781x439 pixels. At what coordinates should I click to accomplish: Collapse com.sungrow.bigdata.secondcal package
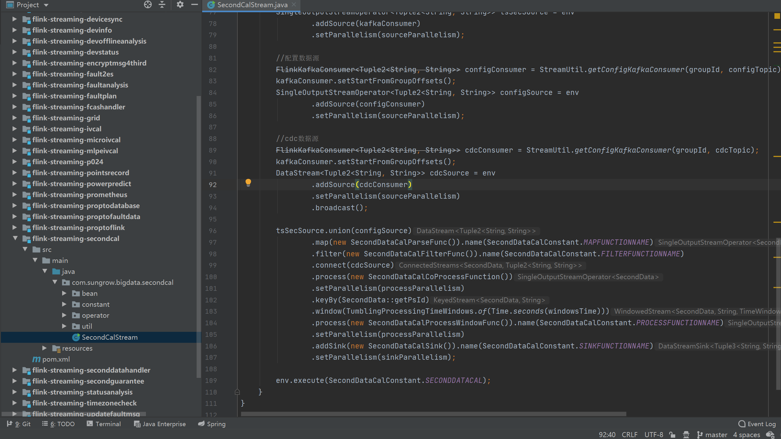[55, 282]
